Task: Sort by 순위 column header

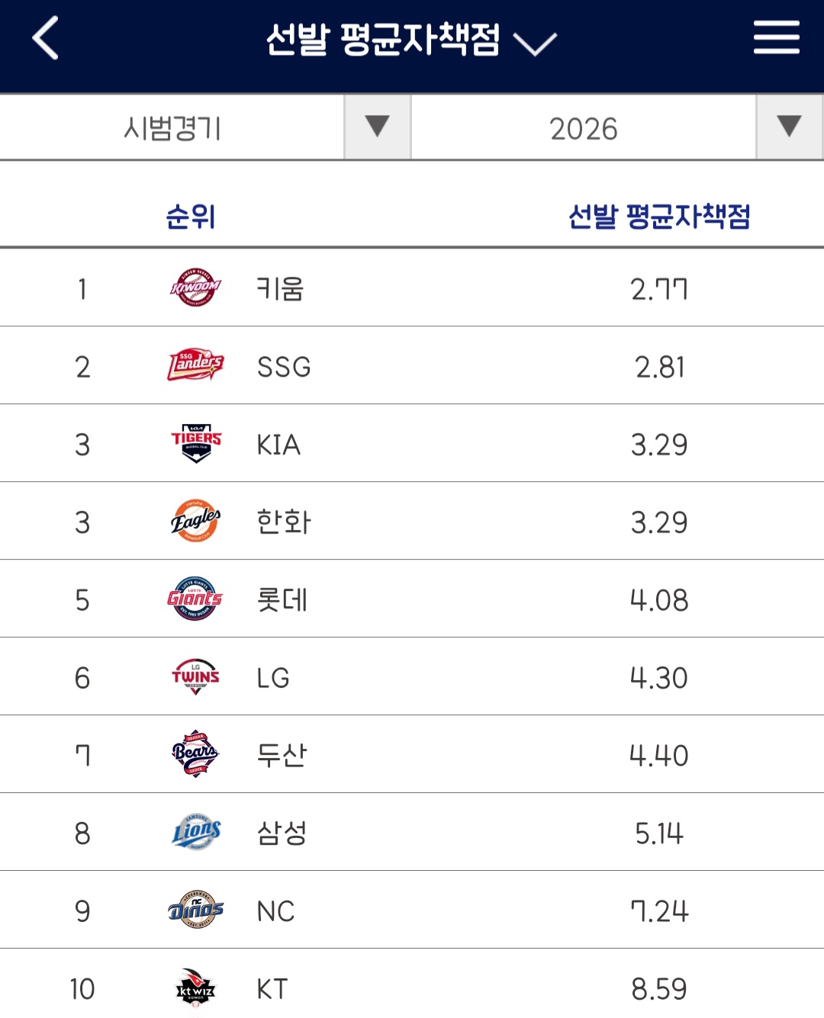Action: click(191, 217)
